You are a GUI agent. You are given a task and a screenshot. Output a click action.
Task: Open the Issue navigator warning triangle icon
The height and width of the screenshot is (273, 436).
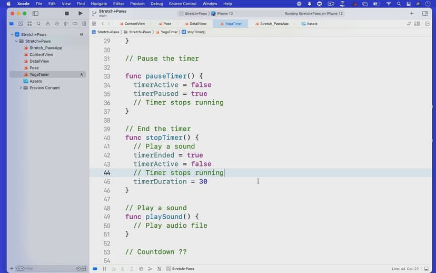click(x=47, y=24)
